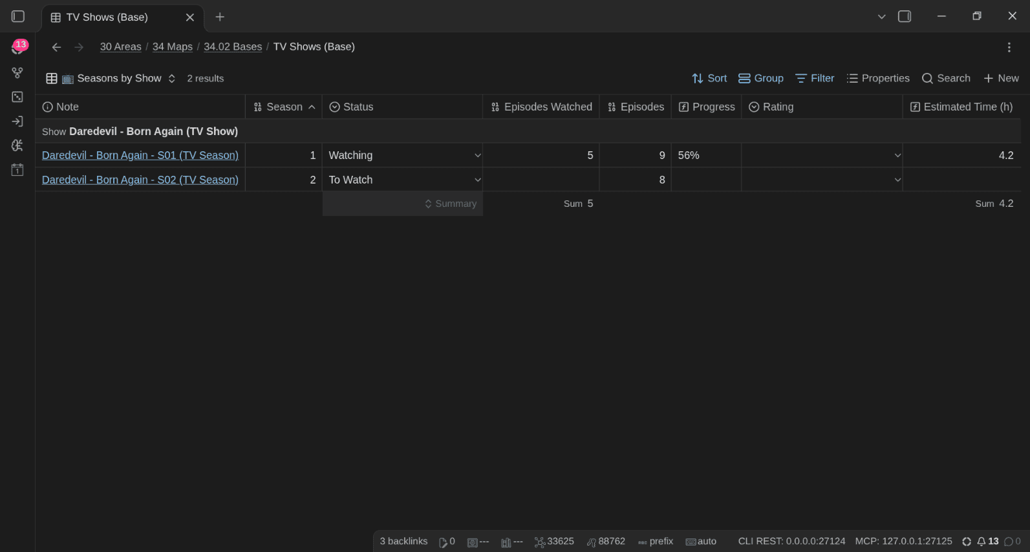Open the 34.02 Bases breadcrumb link
The width and height of the screenshot is (1030, 552).
point(233,47)
